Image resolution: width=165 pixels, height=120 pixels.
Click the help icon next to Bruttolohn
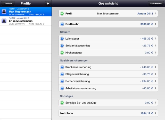coord(62,24)
